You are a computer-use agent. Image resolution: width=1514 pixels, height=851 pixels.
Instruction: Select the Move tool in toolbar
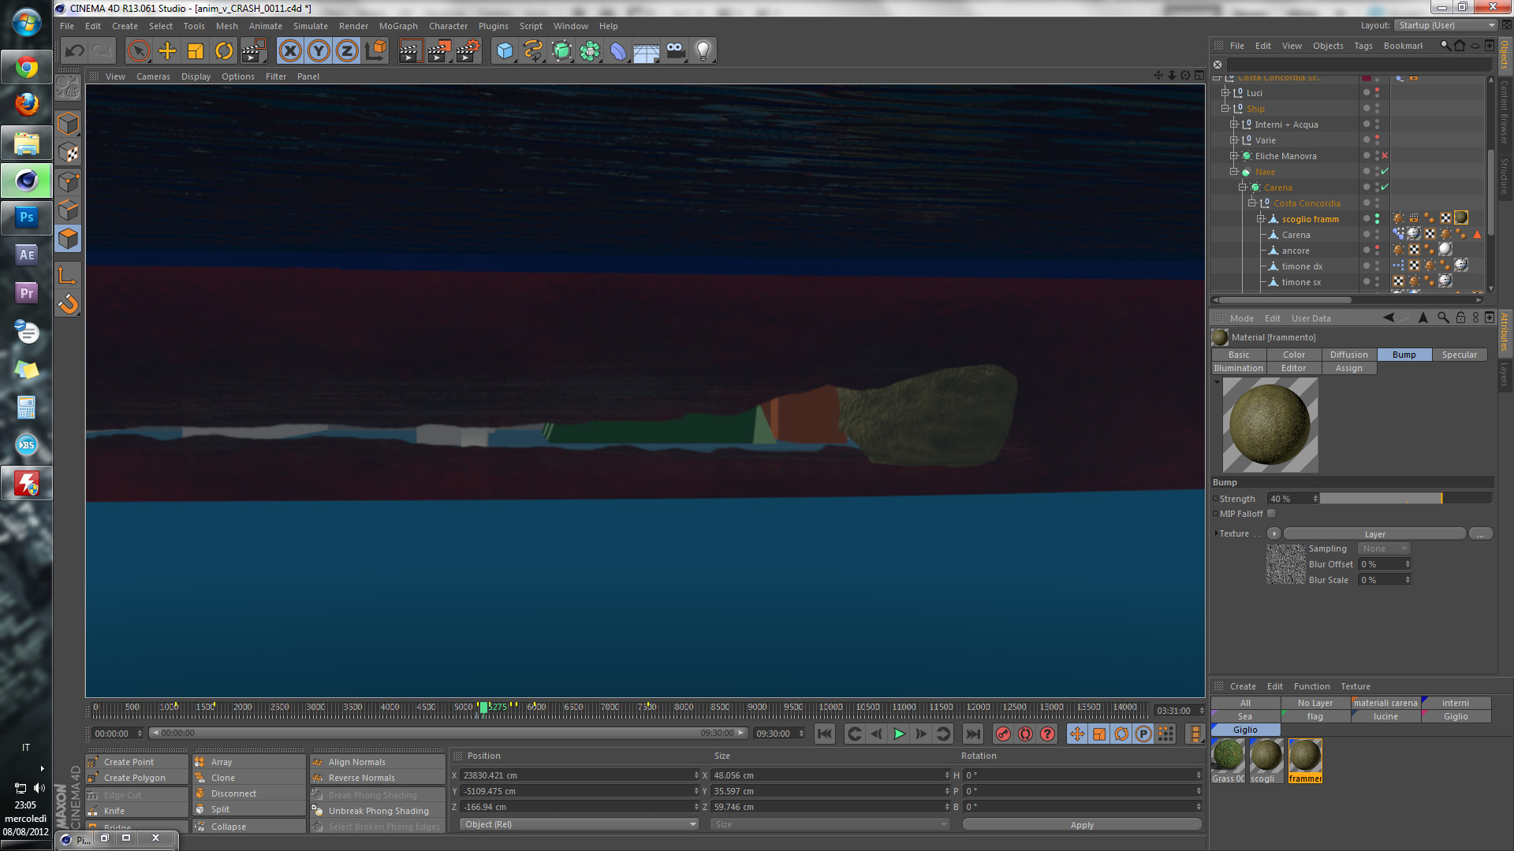(167, 51)
